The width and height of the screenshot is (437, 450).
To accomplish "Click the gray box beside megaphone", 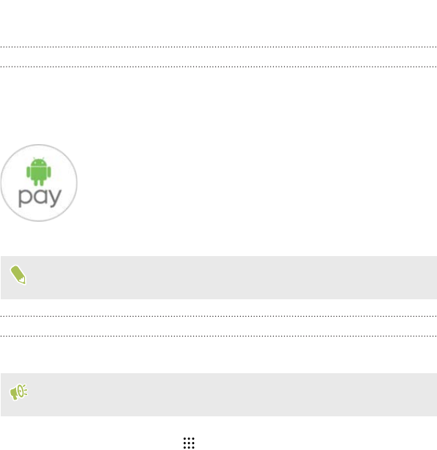I will 219,394.
